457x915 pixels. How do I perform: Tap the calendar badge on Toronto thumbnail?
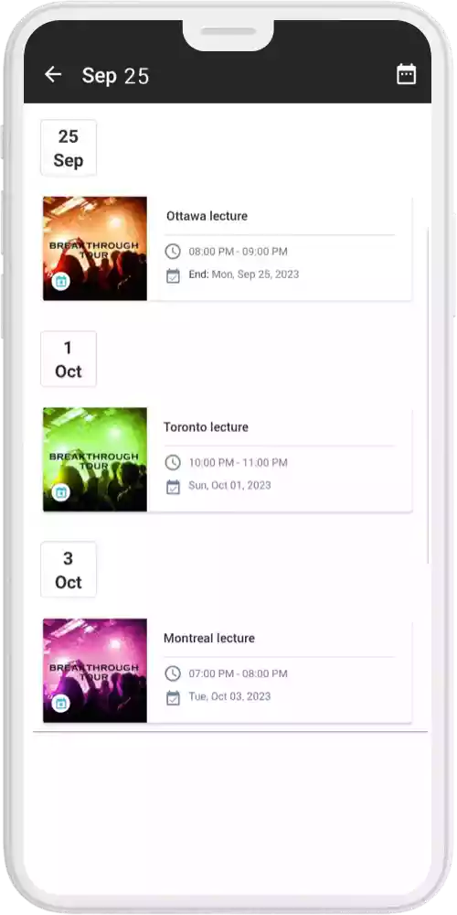click(60, 492)
